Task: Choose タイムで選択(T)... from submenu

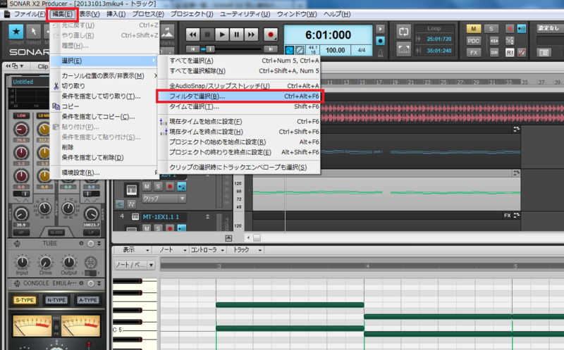Action: click(x=240, y=106)
